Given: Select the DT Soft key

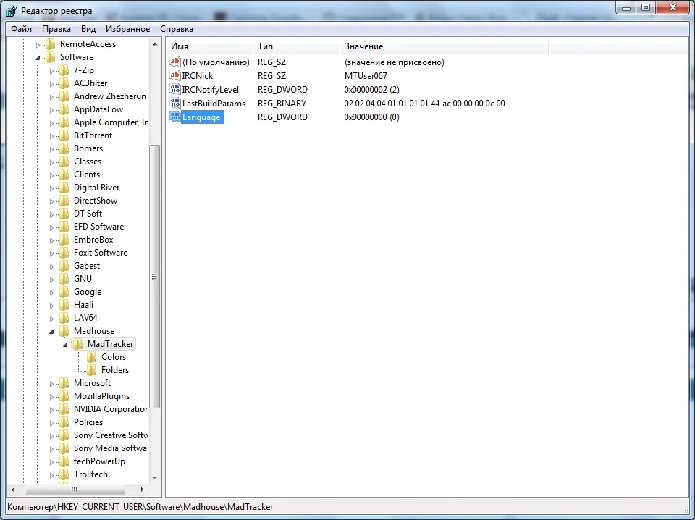Looking at the screenshot, I should 88,214.
